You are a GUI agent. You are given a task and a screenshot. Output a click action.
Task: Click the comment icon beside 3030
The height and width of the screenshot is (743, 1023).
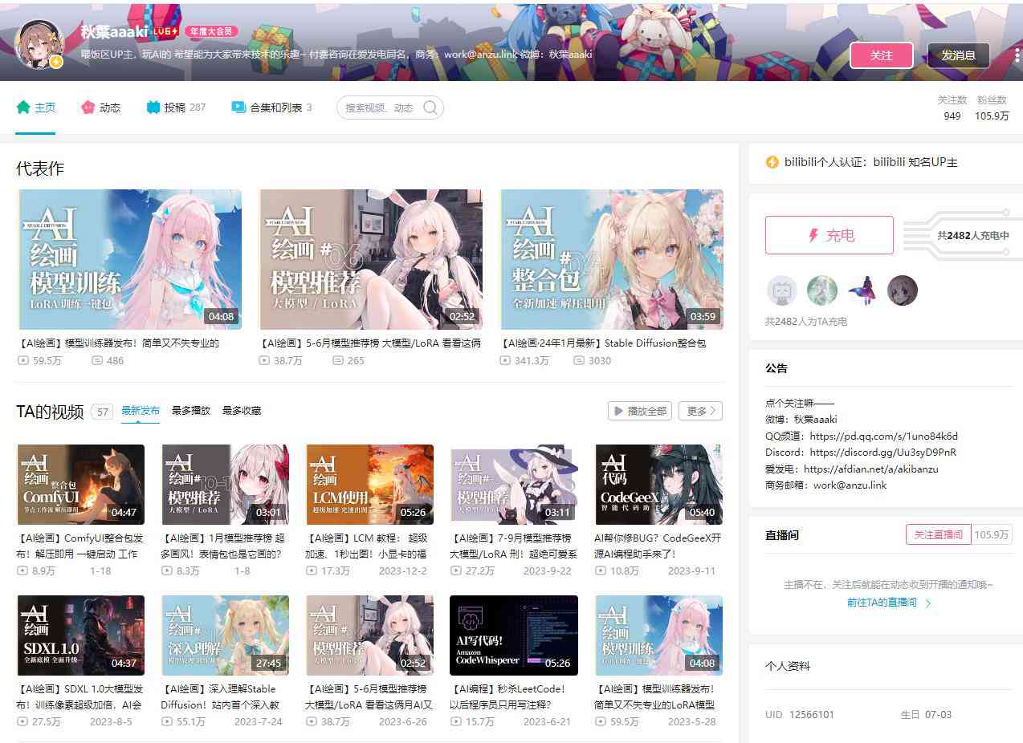point(579,361)
